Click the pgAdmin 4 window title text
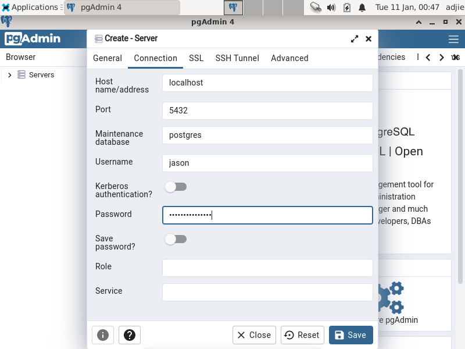 (x=213, y=22)
